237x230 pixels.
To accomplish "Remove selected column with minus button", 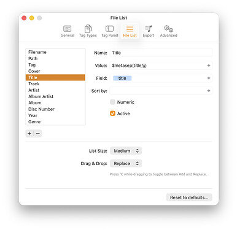I will pos(37,134).
